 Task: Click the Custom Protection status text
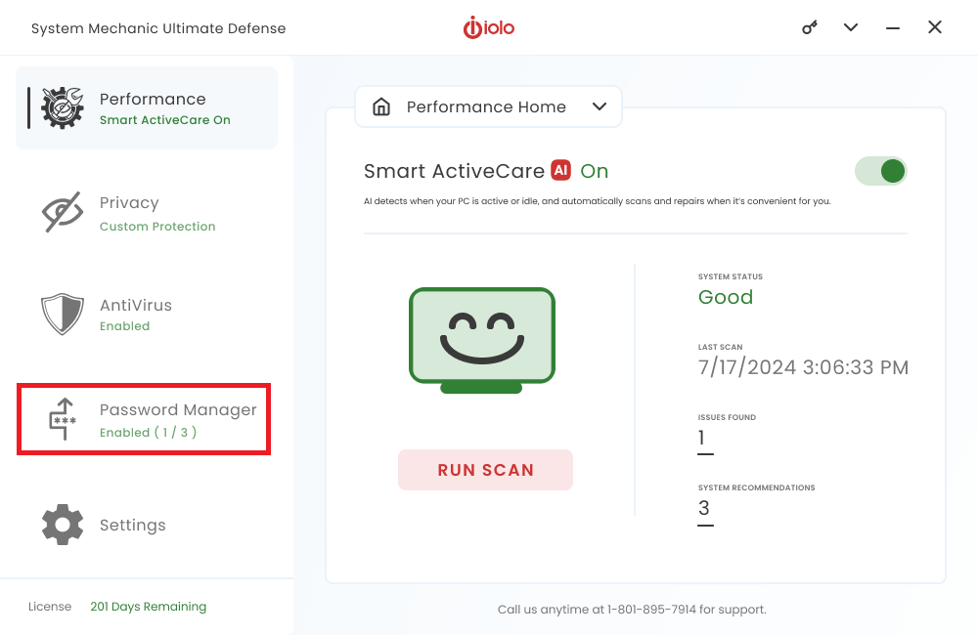[157, 227]
